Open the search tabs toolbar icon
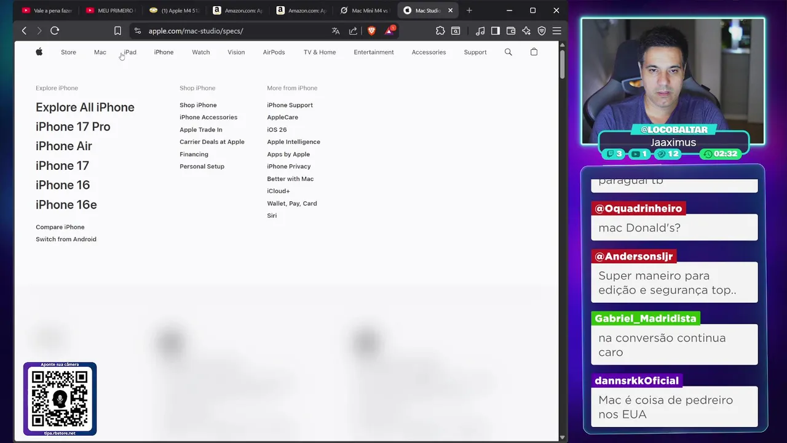787x443 pixels. click(x=456, y=31)
